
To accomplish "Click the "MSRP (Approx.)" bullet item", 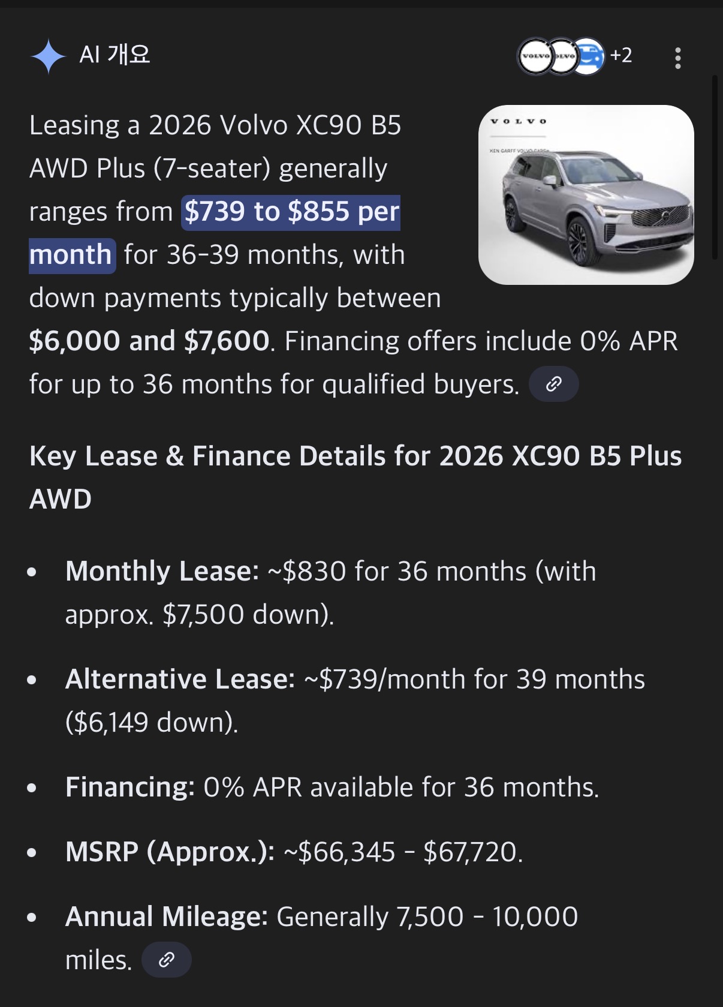I will click(294, 852).
